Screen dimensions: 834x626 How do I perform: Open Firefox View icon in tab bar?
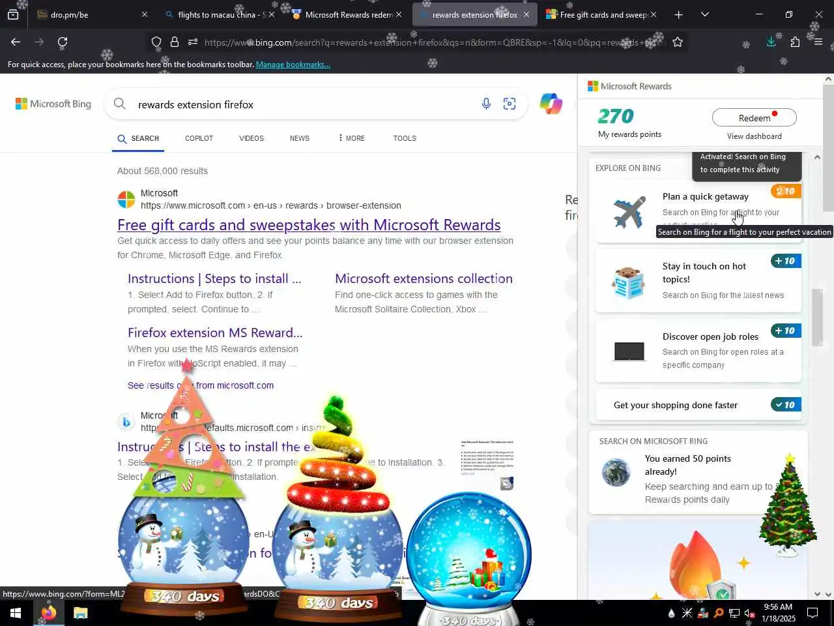(13, 14)
